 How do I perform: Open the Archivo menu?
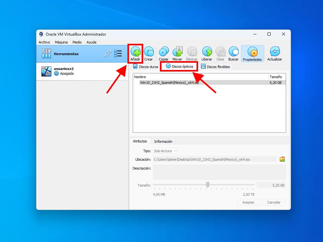(x=44, y=42)
